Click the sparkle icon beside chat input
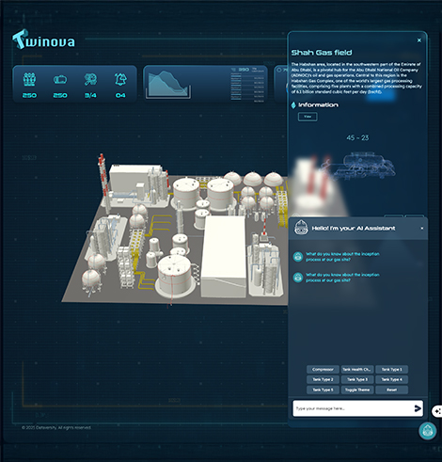Screen dimensions: 442x462 point(437,411)
